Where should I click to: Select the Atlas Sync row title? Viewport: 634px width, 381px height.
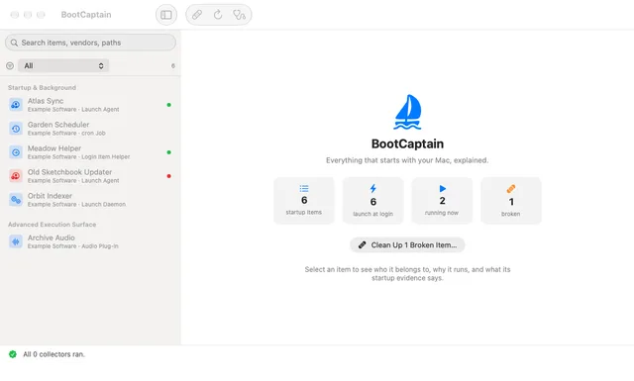[46, 101]
